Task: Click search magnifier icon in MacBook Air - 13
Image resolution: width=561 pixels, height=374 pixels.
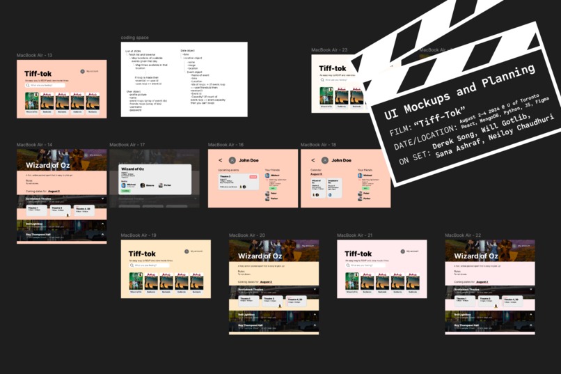Action: click(28, 86)
